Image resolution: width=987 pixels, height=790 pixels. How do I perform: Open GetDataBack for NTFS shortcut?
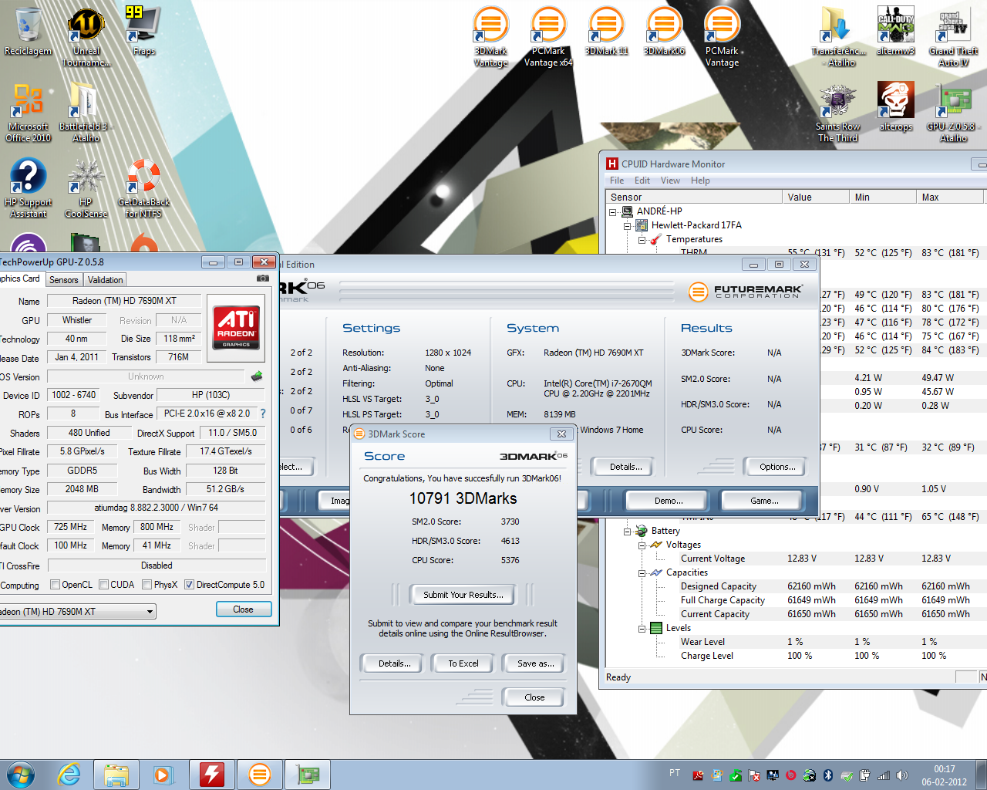click(143, 189)
